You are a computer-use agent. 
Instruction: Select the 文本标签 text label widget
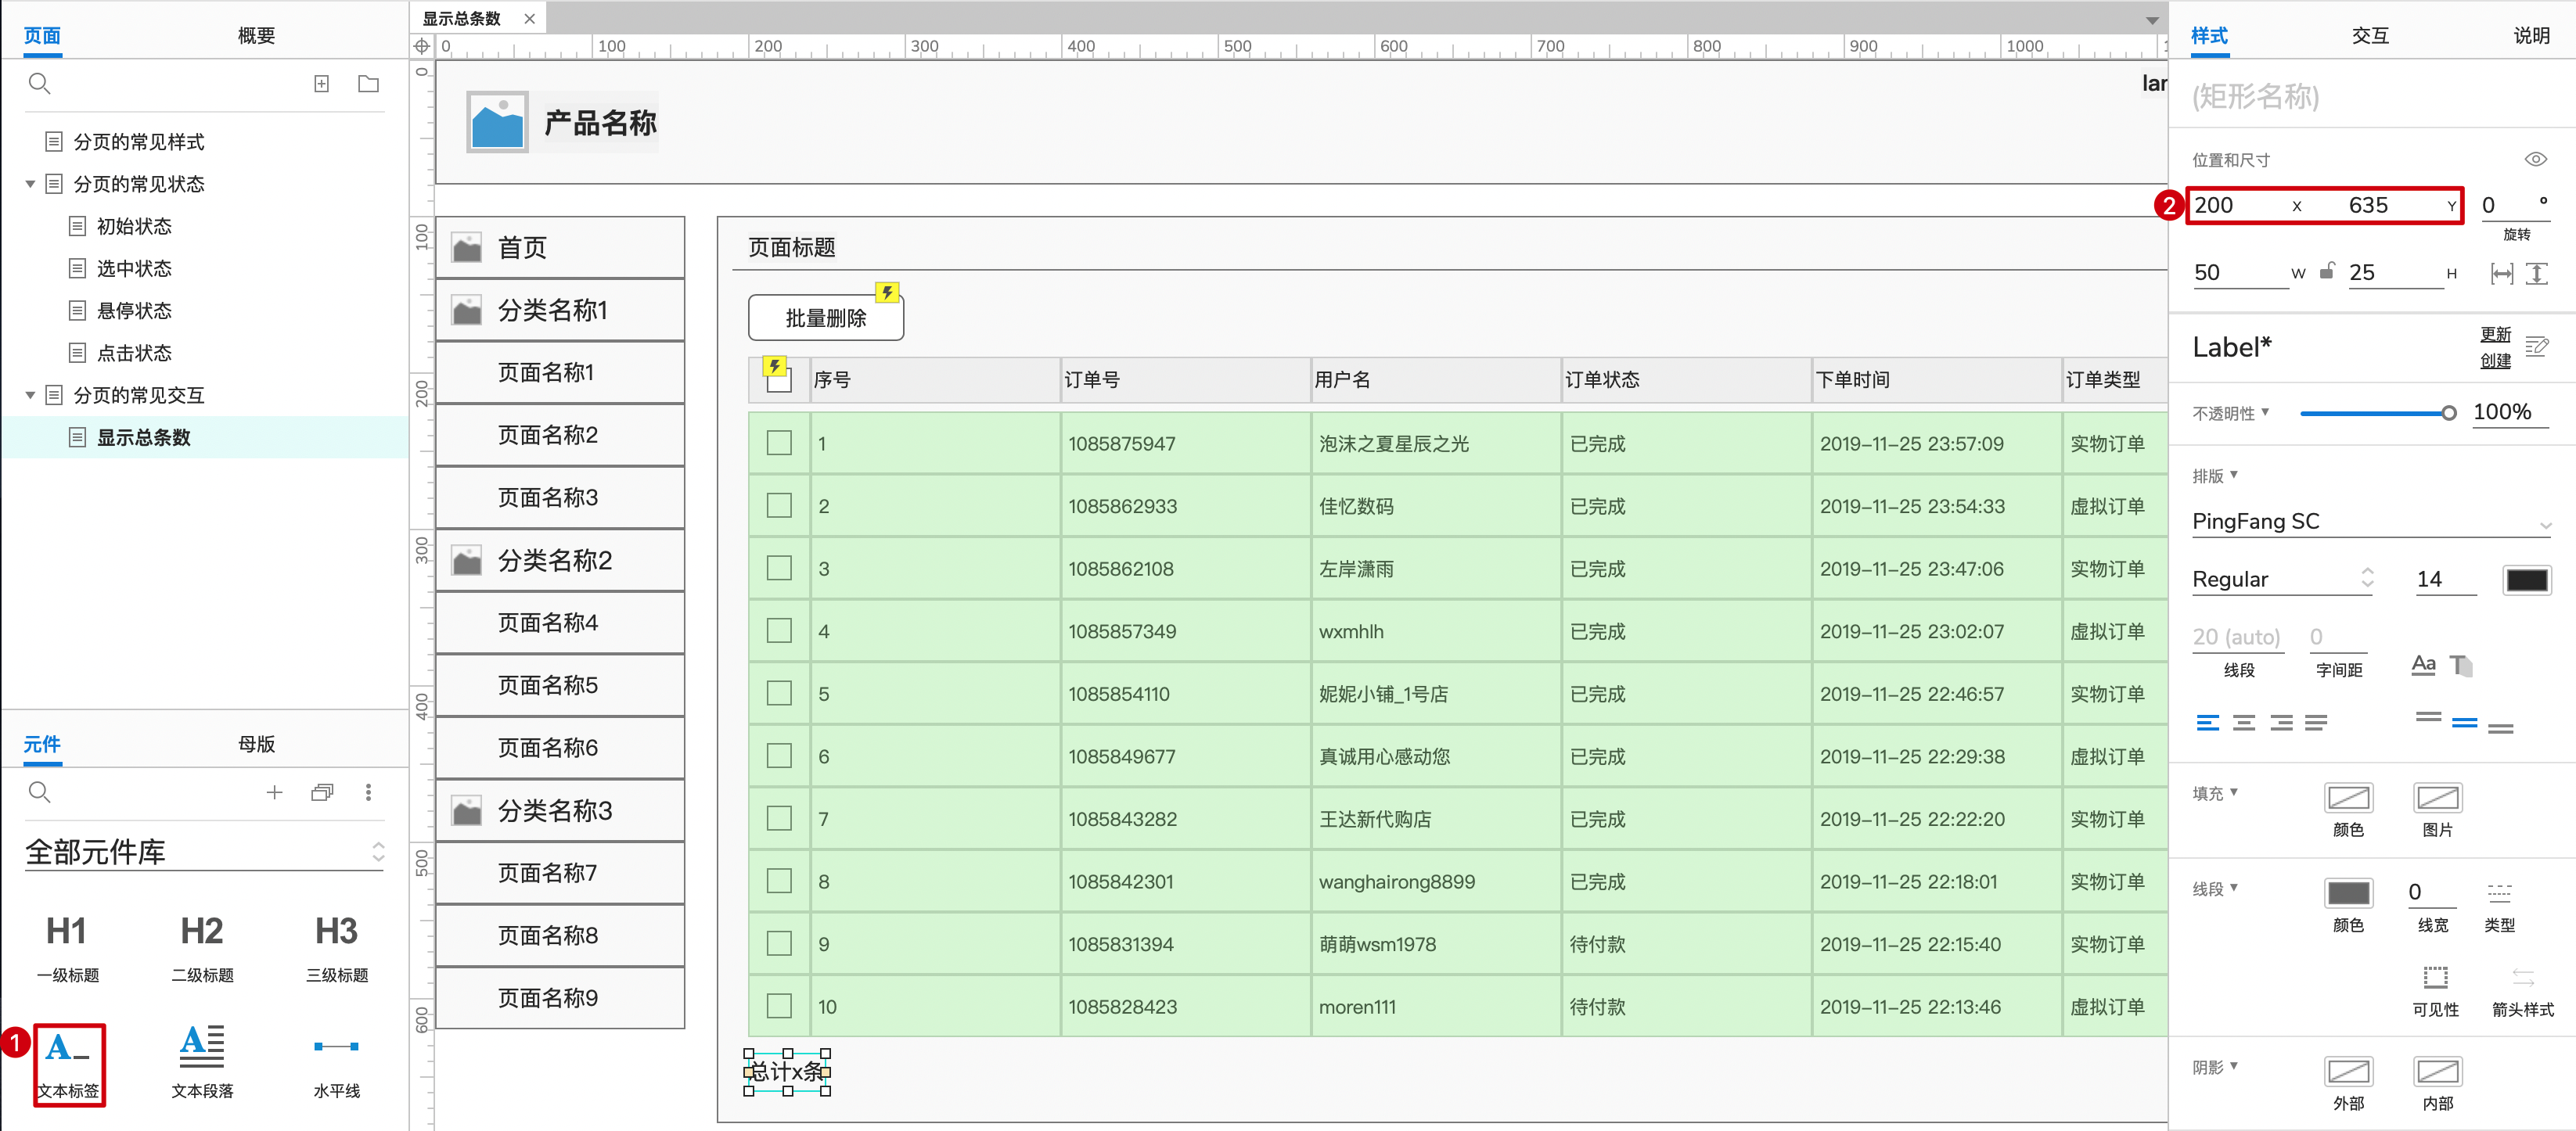(68, 1065)
